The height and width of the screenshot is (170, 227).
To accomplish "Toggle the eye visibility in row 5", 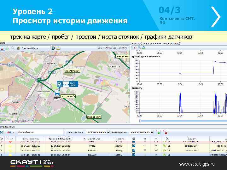I will coord(145,150).
